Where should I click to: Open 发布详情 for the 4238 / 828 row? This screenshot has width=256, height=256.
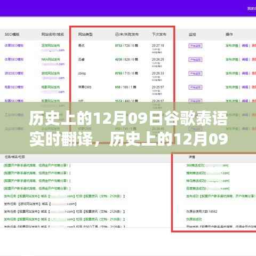click(x=232, y=59)
